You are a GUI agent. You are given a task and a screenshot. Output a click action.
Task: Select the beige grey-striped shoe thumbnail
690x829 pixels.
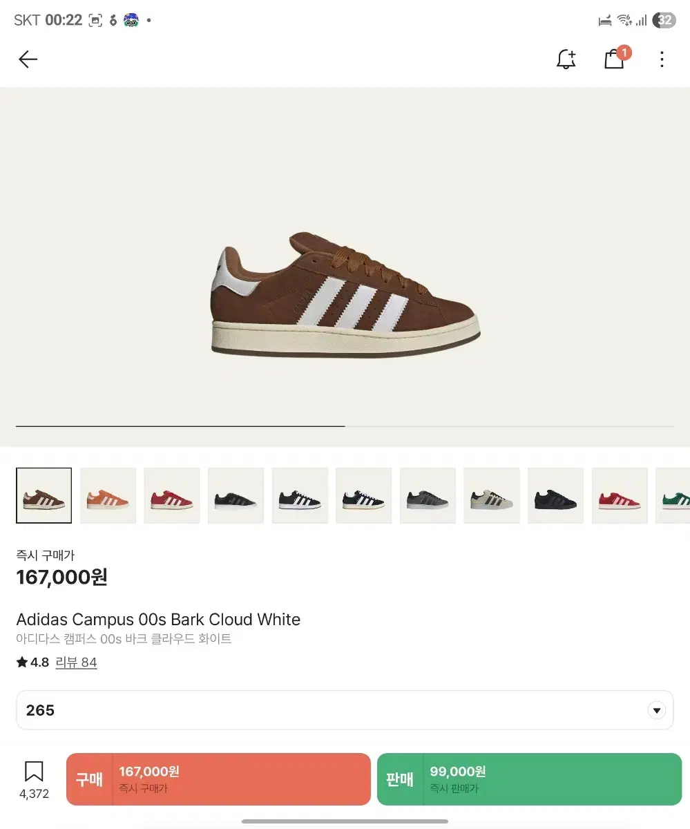click(x=492, y=495)
